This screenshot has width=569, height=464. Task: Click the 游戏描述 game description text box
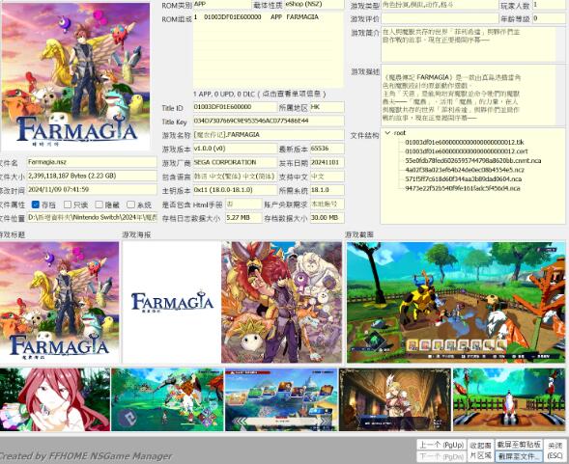click(x=473, y=96)
